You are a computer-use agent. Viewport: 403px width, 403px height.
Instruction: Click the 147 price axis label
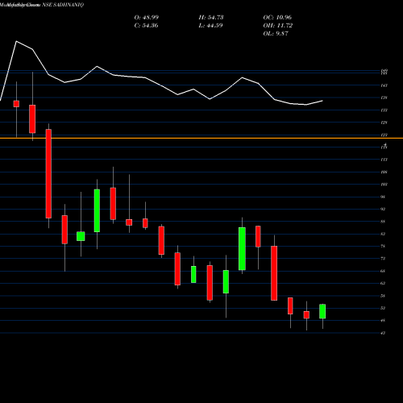click(x=384, y=85)
